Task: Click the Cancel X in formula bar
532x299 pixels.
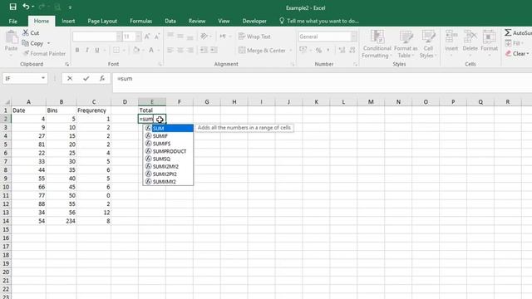Action: [70, 79]
